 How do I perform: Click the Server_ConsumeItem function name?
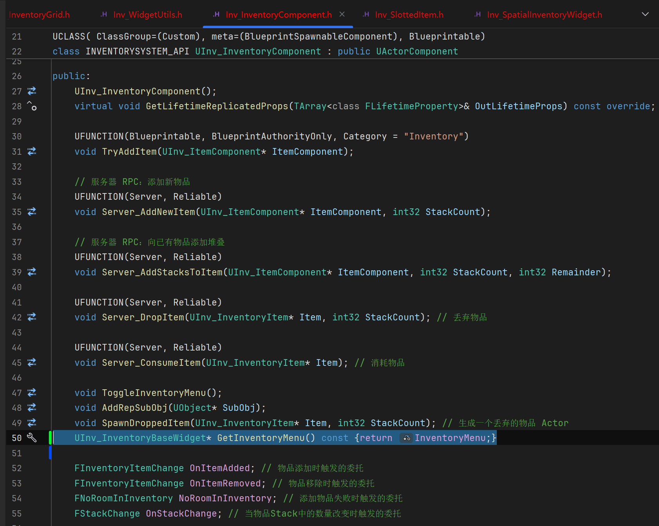click(151, 363)
